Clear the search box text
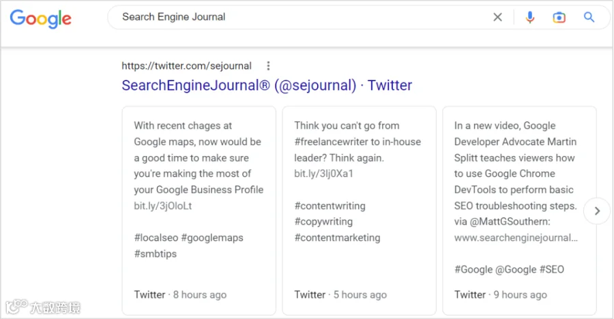The height and width of the screenshot is (319, 614). point(498,18)
